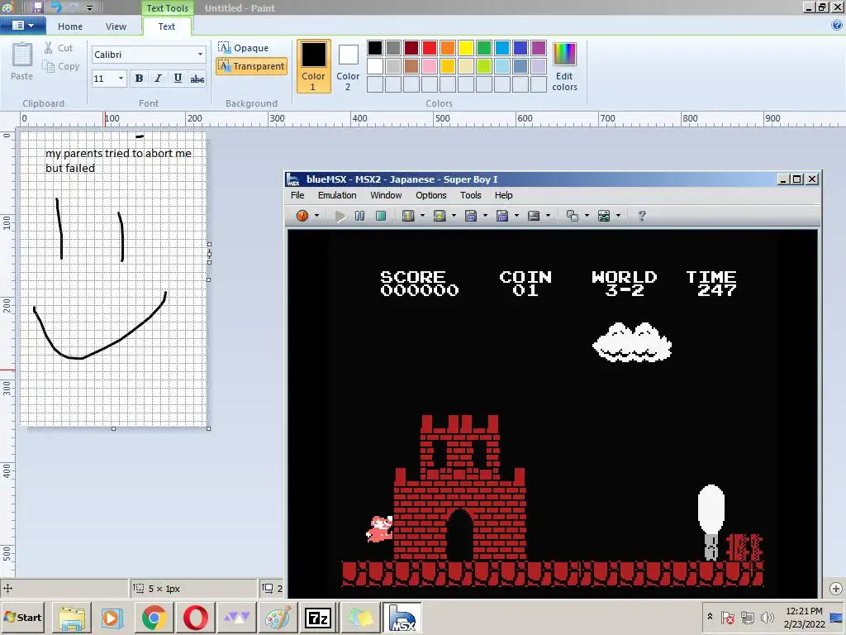Expand the Cartridge slot 2 dropdown arrow

click(x=454, y=216)
